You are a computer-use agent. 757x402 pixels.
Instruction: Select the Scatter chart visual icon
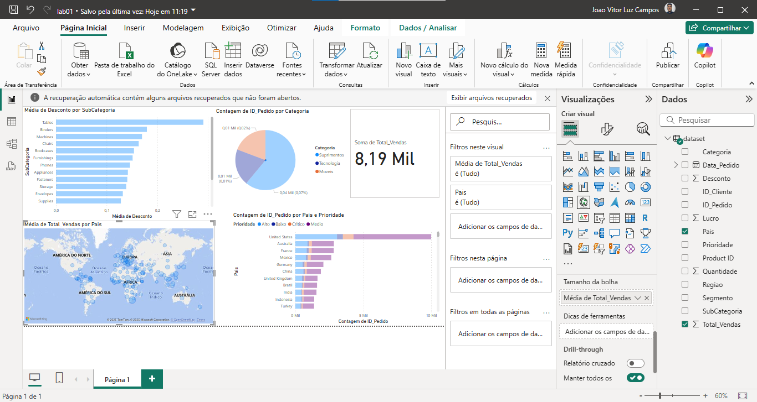(614, 187)
